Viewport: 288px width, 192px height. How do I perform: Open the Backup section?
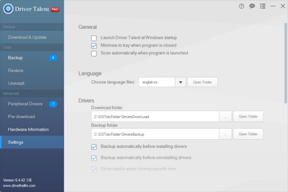pyautogui.click(x=32, y=58)
